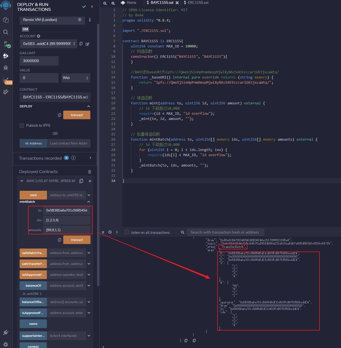The width and height of the screenshot is (341, 348).
Task: Open the Remix VM environment dropdown
Action: coord(52,20)
